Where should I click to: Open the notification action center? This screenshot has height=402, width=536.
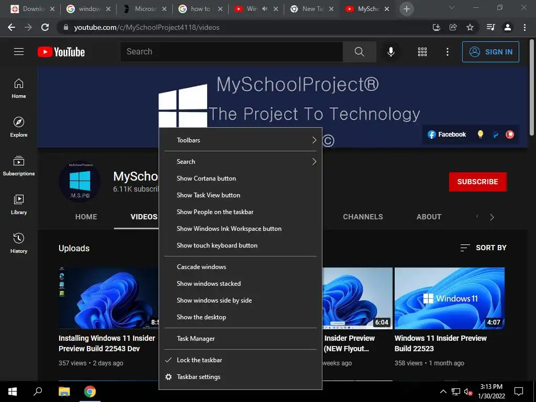pos(519,392)
